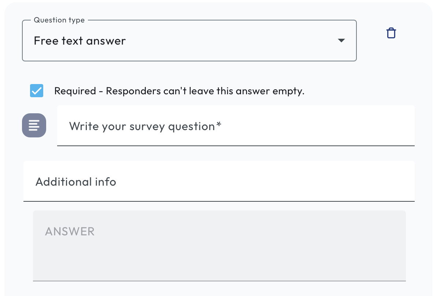Image resolution: width=433 pixels, height=296 pixels.
Task: Delete this question with the trash icon
Action: 391,33
